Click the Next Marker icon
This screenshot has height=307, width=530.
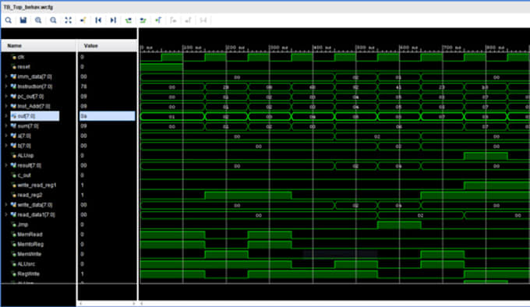pyautogui.click(x=188, y=20)
